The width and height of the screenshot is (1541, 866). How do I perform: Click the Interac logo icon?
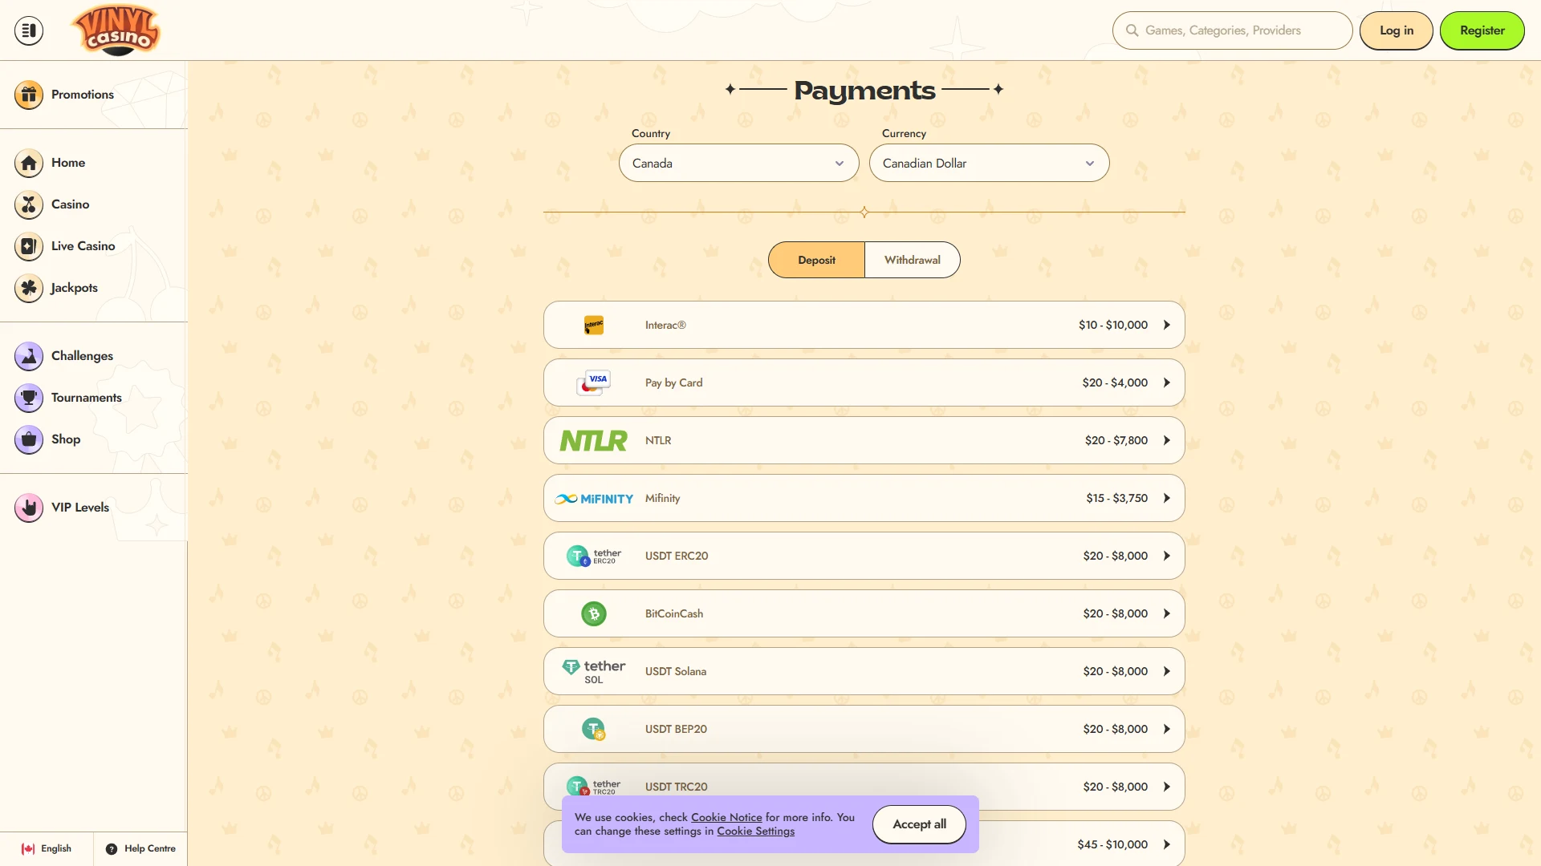click(594, 325)
